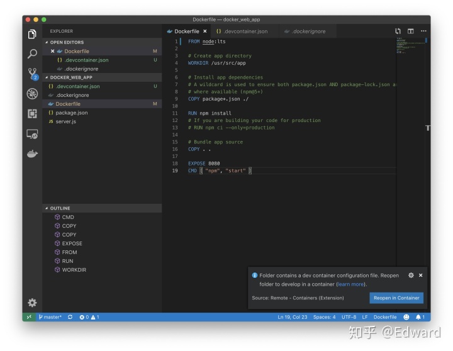
Task: Select CMD in the Outline
Action: click(103, 217)
